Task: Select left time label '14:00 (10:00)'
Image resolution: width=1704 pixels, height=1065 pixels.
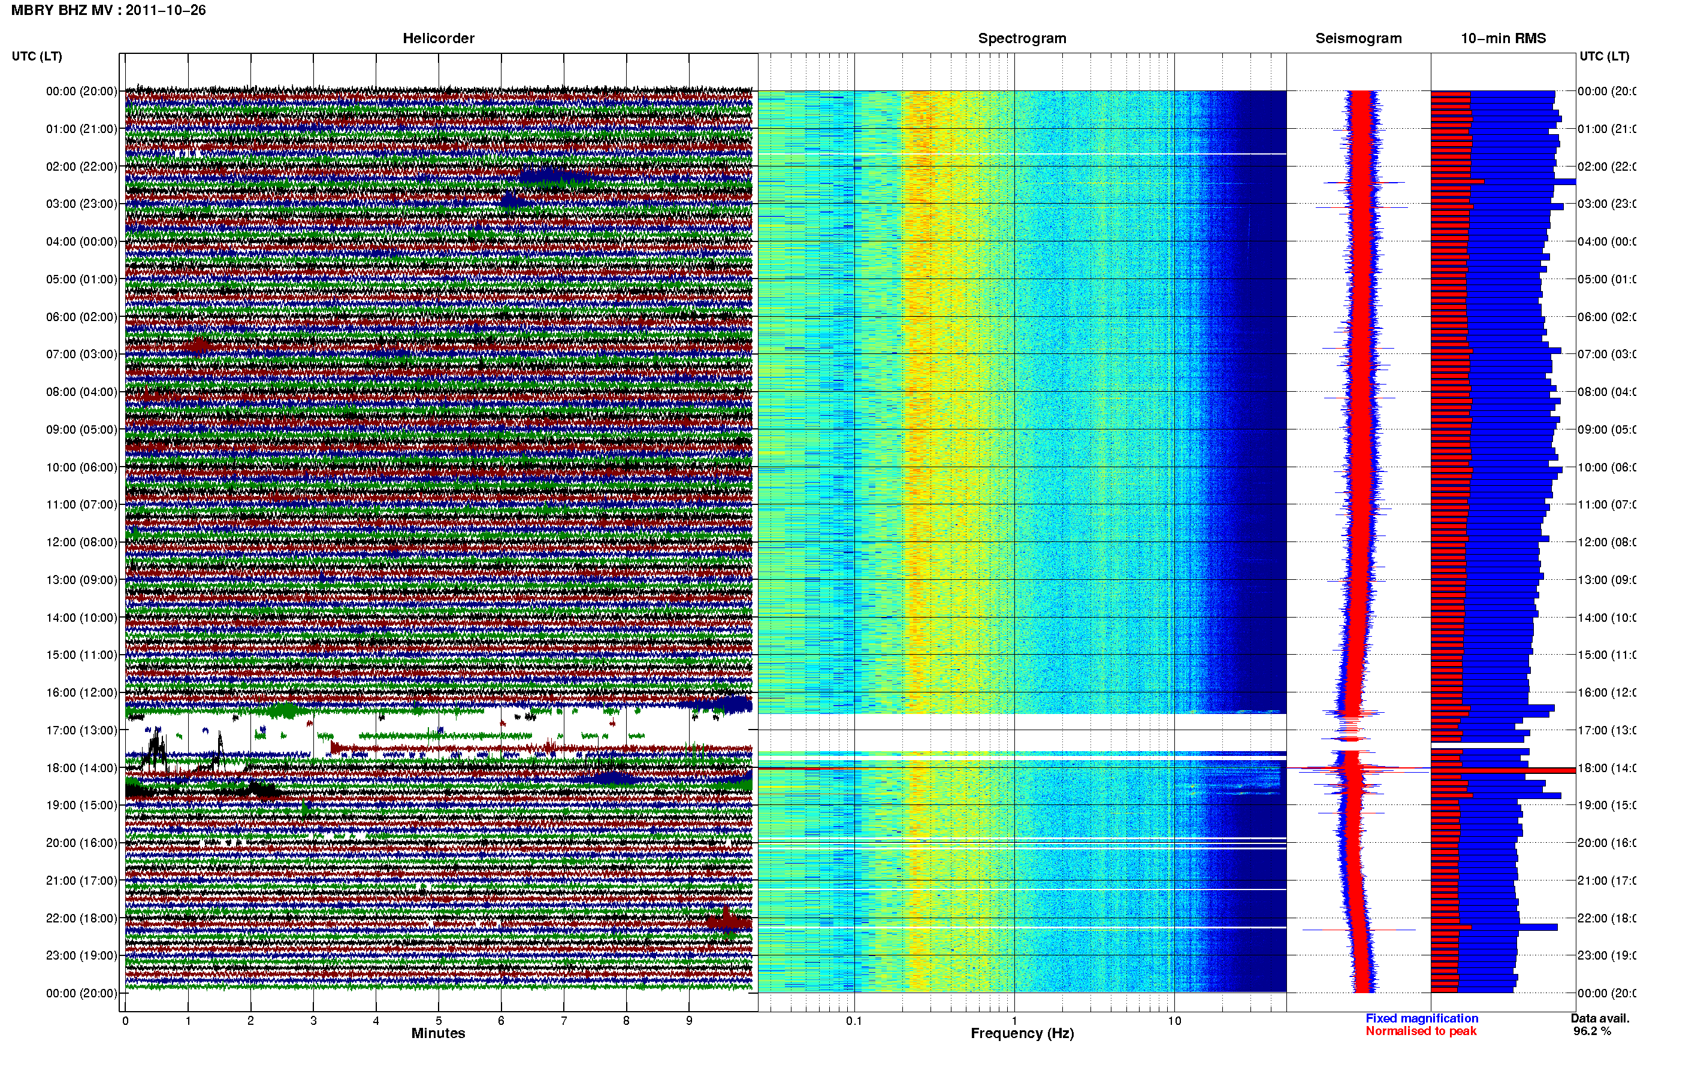Action: 81,618
